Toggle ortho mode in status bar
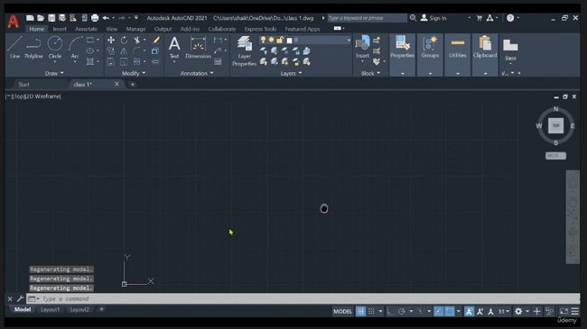Viewport: 587px width, 329px height. click(x=390, y=311)
